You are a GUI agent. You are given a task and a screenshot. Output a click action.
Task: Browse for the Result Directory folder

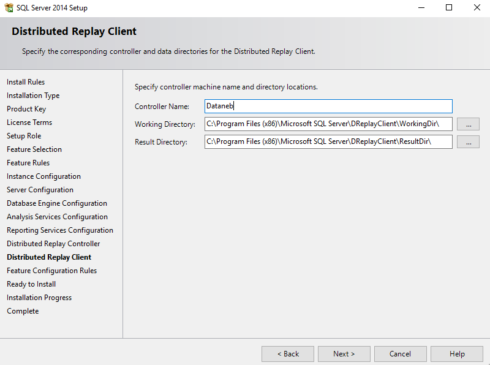point(468,142)
